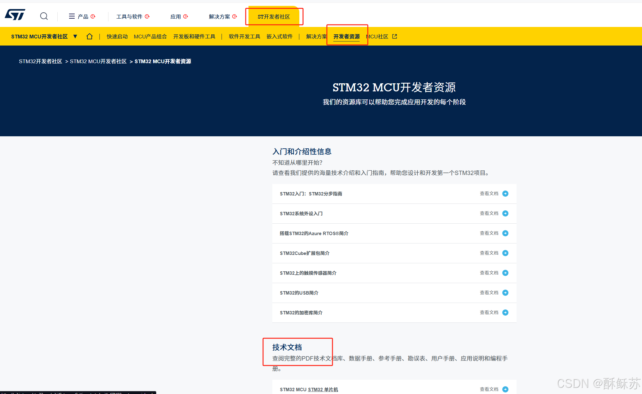Click 查看文档 for STM32上的触摸传感器简介
Viewport: 642px width, 394px height.
(489, 273)
